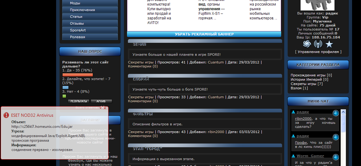
Task: Click second радик username above Профи message
Action: [x=303, y=136]
